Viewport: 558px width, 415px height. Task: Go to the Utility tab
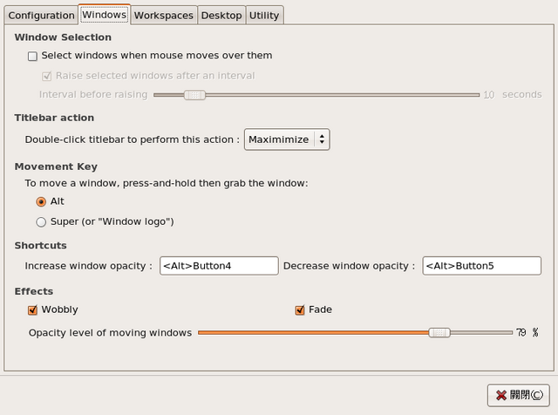point(264,16)
